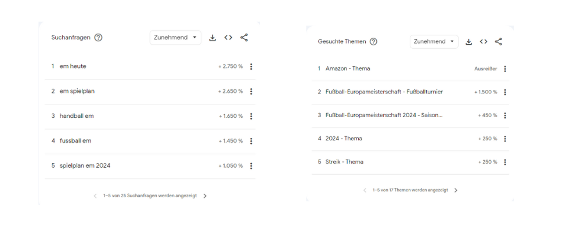Open help icon next to Suchanfragen
577x228 pixels.
point(98,38)
